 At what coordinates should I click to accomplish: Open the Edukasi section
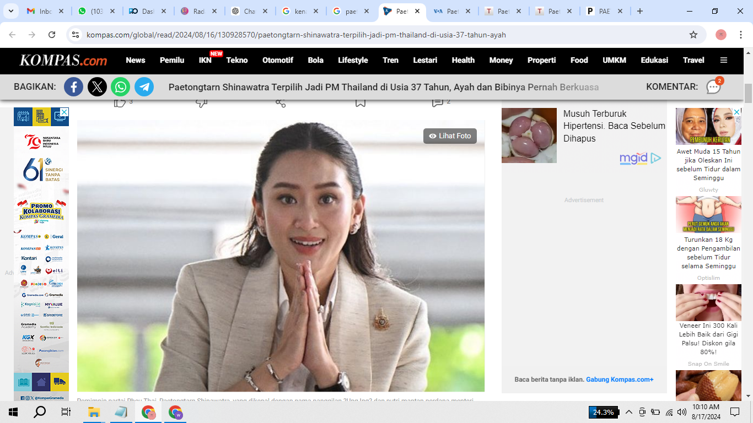(654, 60)
